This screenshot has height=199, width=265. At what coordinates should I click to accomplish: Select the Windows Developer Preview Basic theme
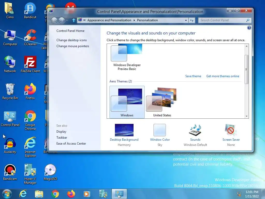[x=127, y=58]
